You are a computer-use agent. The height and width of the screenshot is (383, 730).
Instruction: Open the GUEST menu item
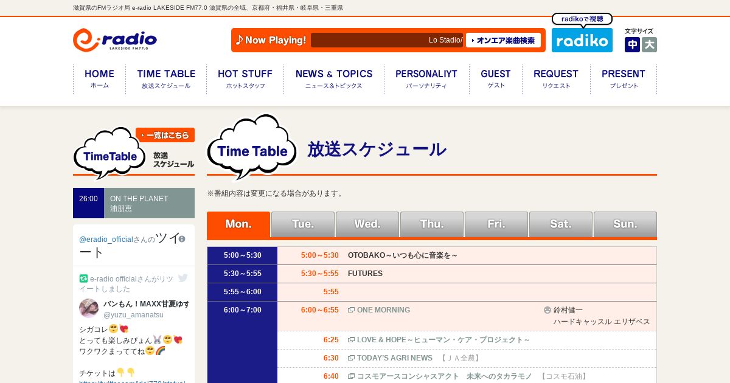pos(496,79)
